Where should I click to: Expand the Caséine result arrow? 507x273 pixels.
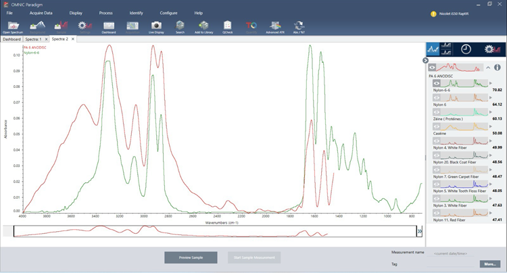tap(491, 126)
